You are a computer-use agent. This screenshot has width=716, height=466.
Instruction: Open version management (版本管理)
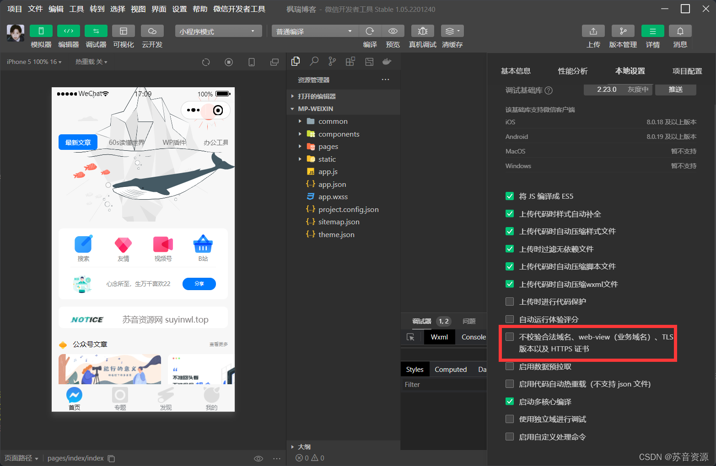pos(623,31)
